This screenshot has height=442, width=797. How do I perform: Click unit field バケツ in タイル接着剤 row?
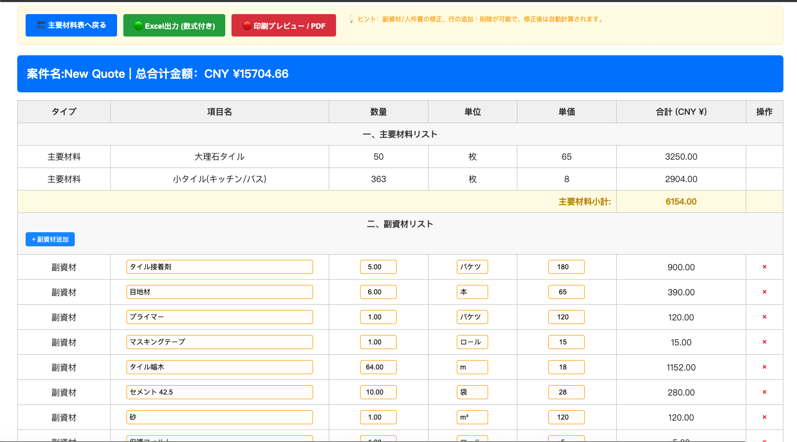[x=472, y=267]
